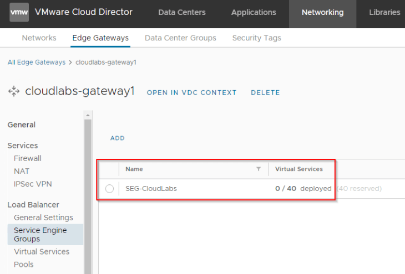Click ADD service engine group

pos(118,138)
